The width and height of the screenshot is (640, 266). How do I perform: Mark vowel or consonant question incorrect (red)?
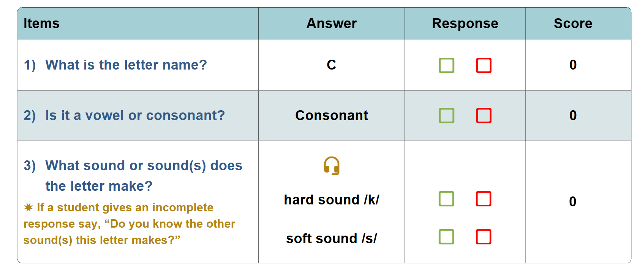click(x=484, y=116)
